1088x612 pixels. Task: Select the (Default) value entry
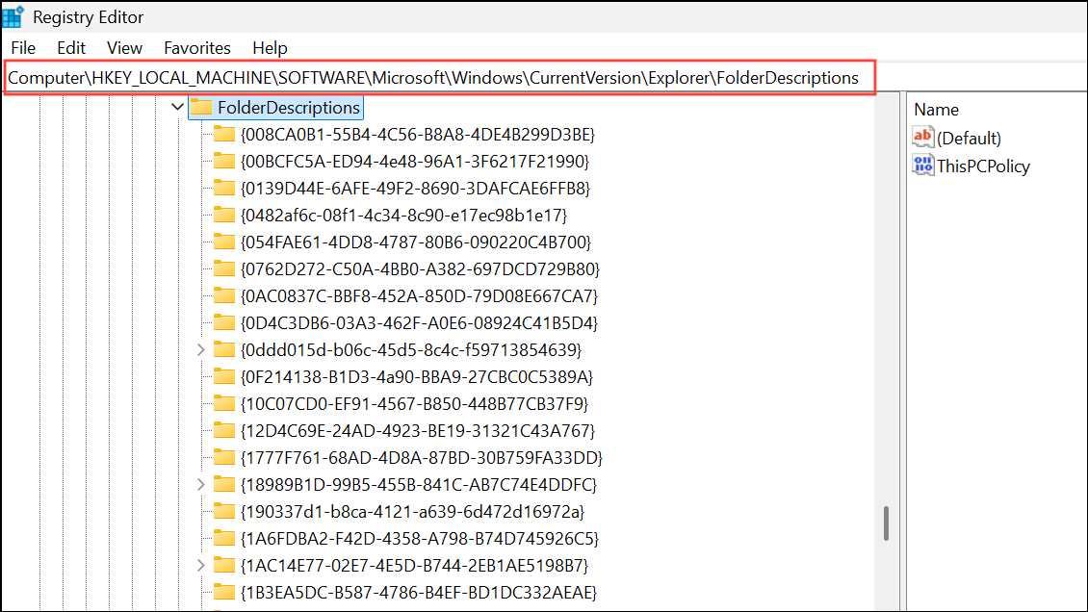click(x=969, y=137)
